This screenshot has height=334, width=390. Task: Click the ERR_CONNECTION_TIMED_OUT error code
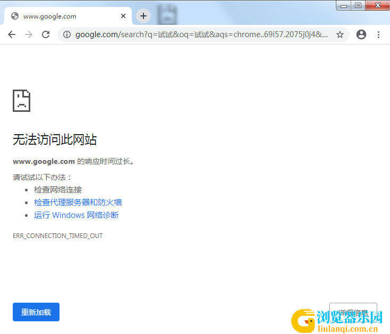click(x=58, y=236)
